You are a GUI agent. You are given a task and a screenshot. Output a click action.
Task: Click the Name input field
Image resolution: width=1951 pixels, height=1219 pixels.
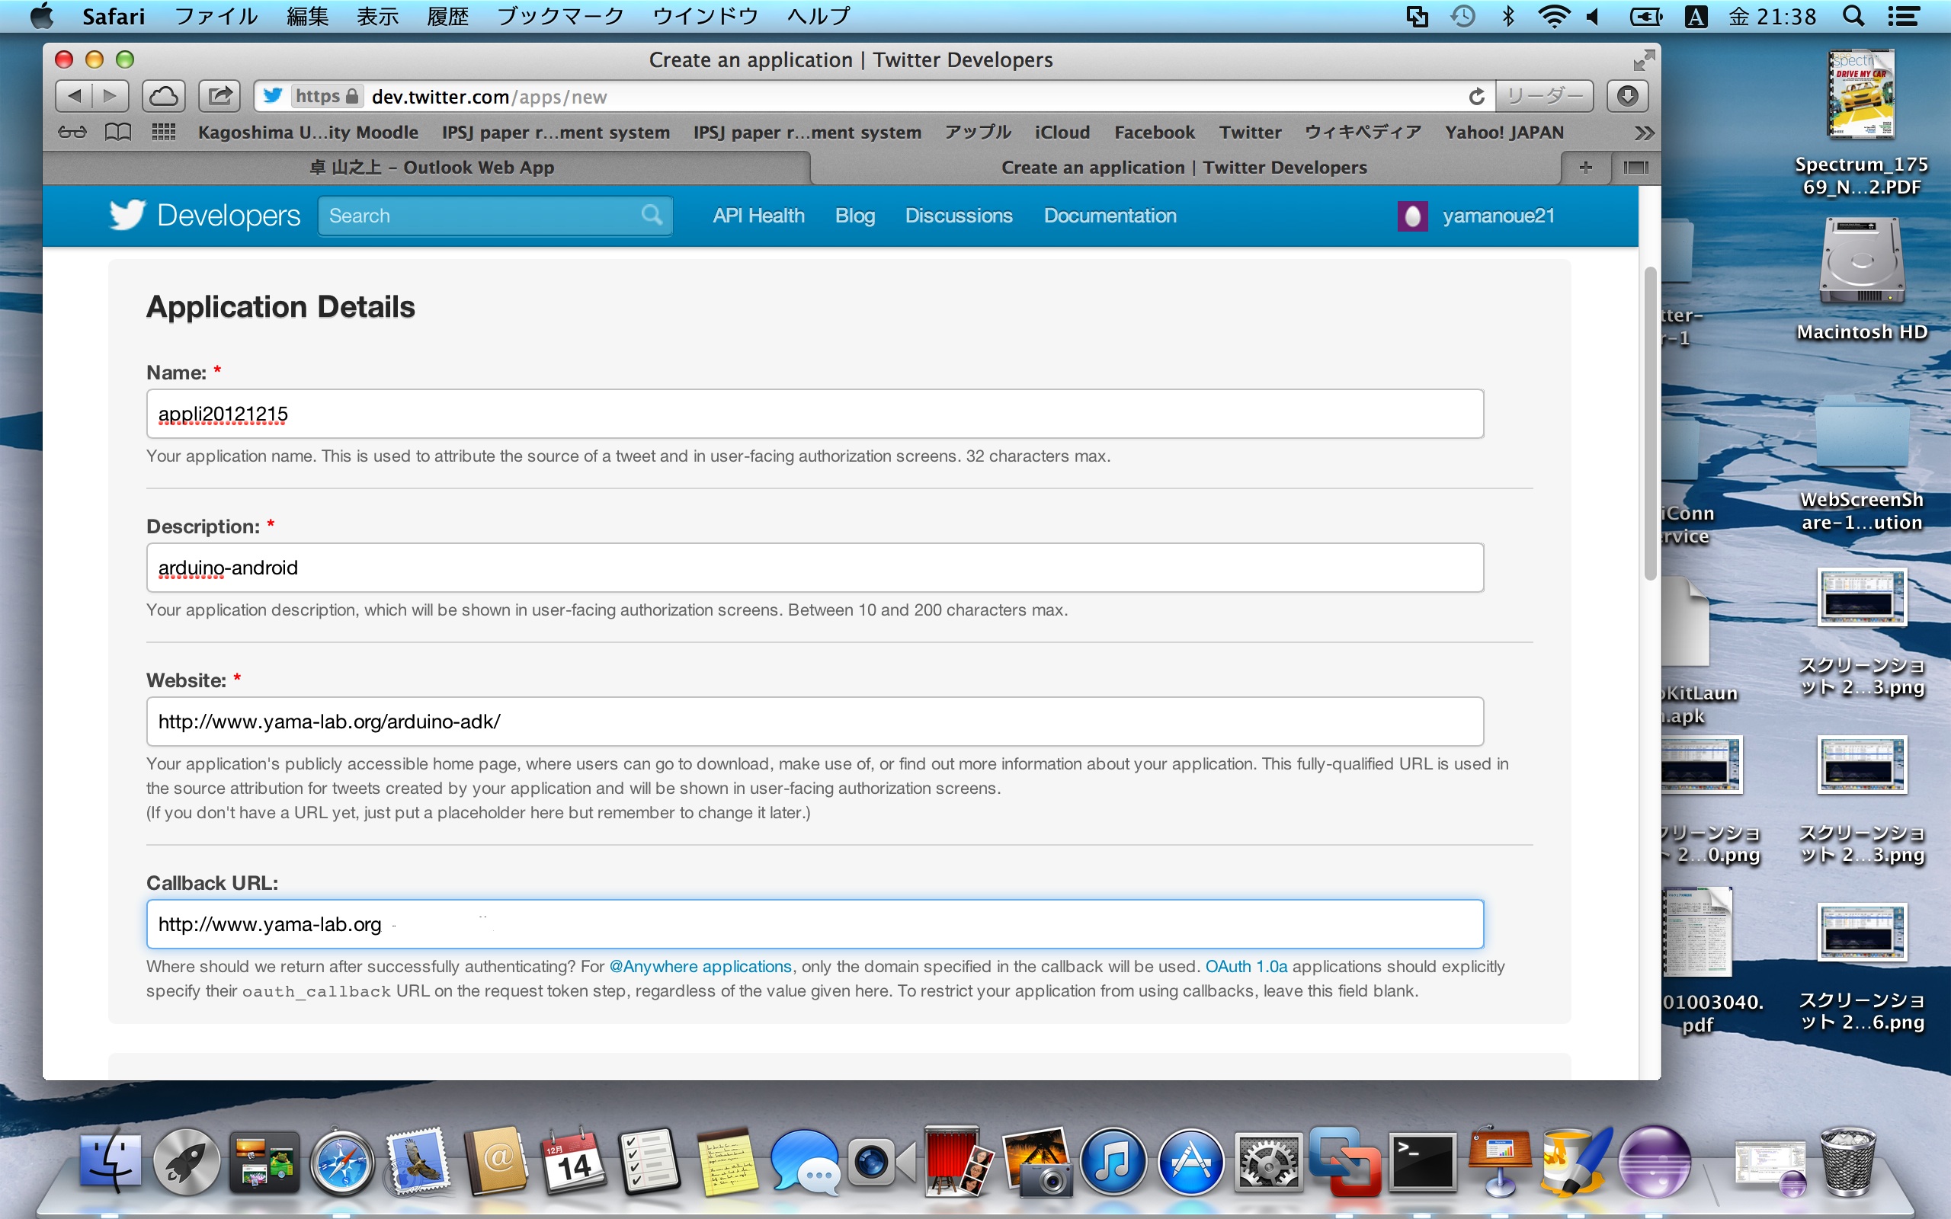click(x=815, y=413)
